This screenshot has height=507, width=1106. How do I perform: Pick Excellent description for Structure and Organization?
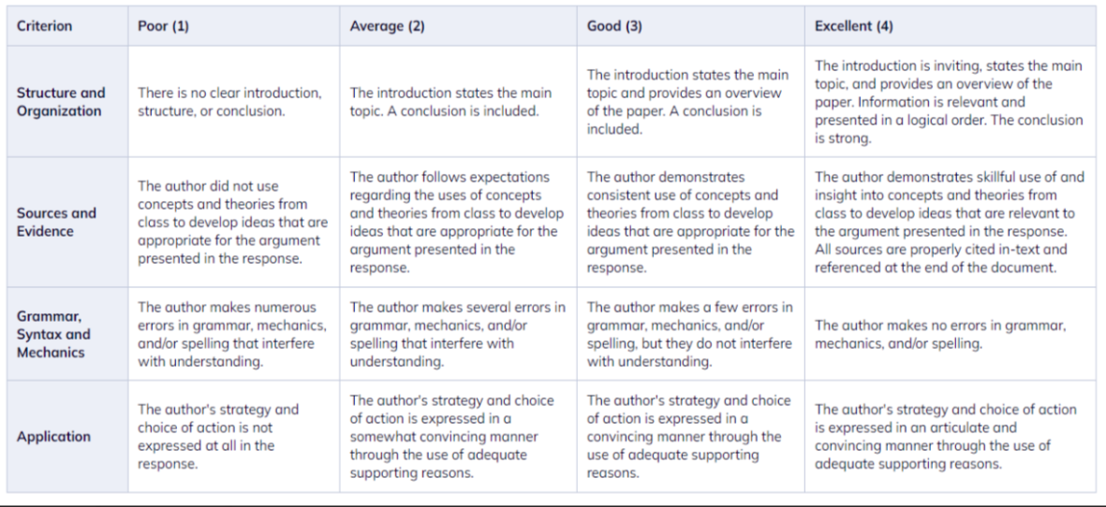[951, 101]
